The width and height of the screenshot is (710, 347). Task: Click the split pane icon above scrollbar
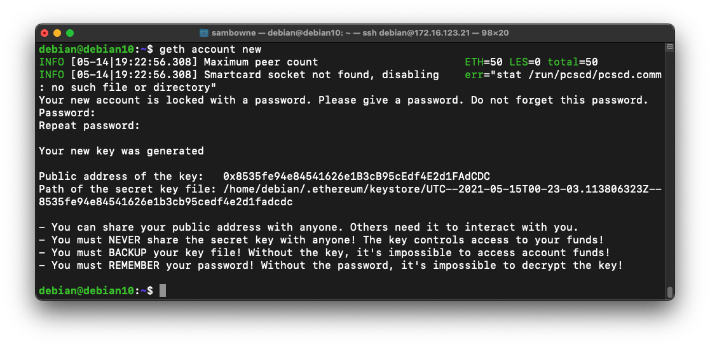[x=669, y=47]
